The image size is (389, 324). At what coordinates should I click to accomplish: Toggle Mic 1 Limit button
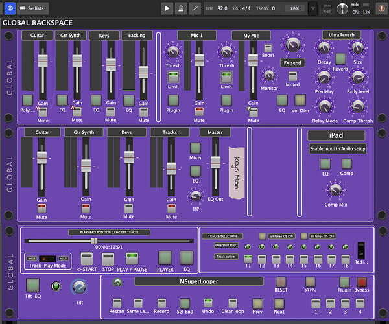(173, 76)
